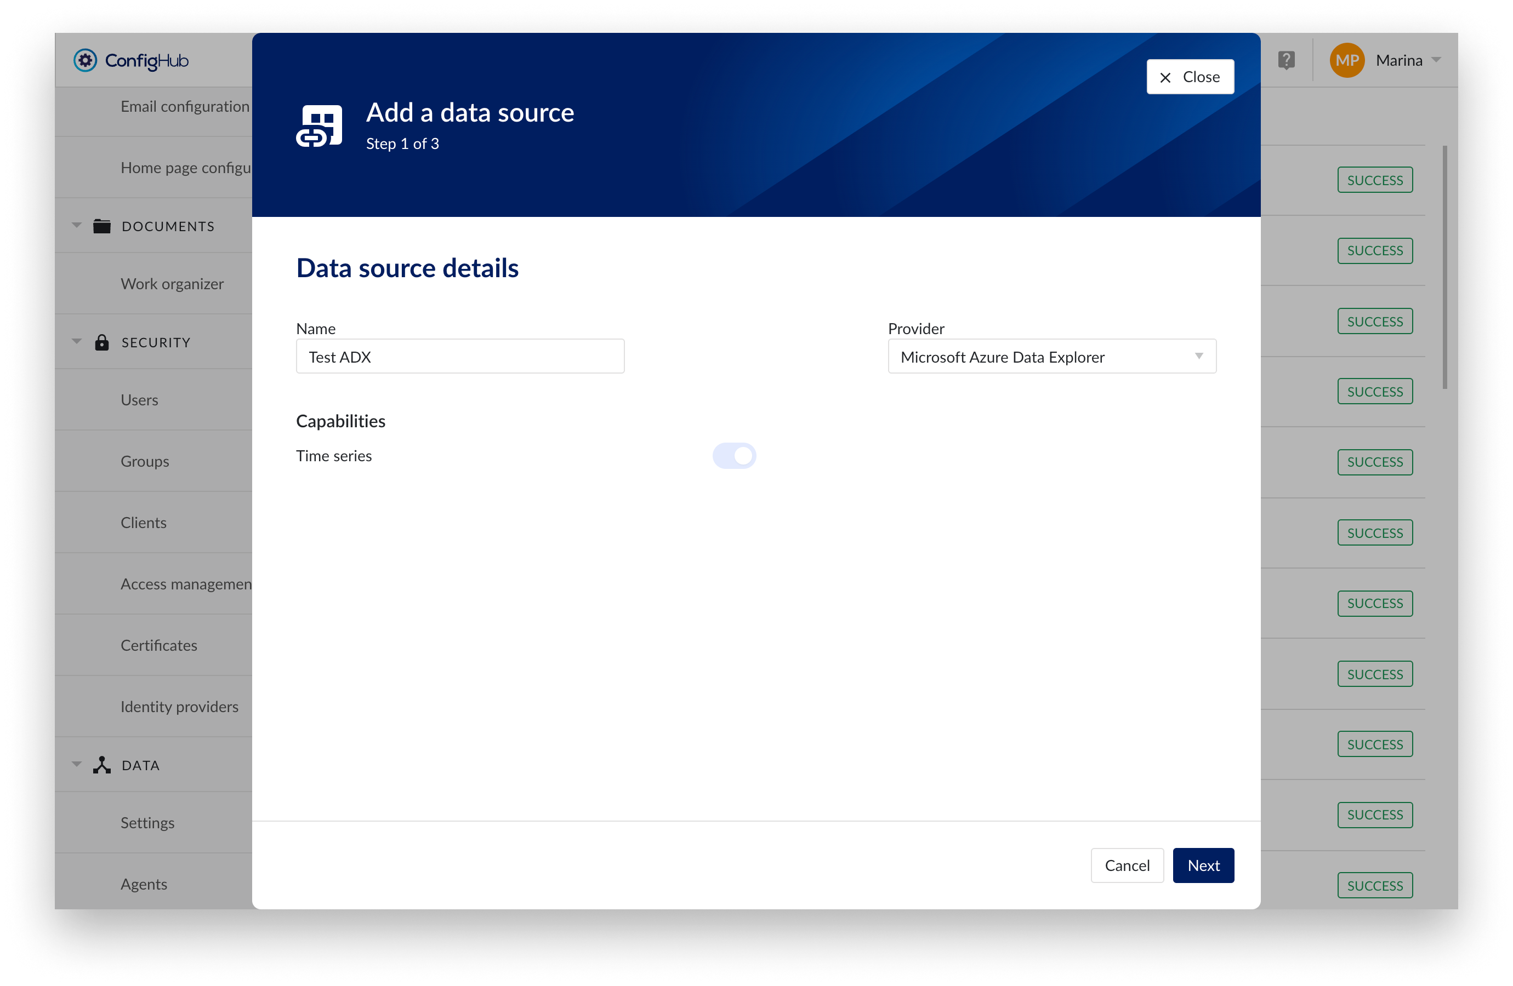
Task: Click the X icon inside the Close button
Action: (x=1166, y=76)
